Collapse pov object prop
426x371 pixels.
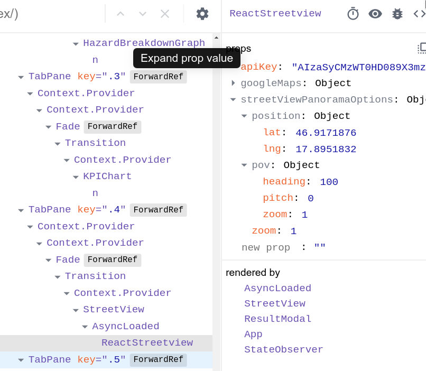click(244, 165)
